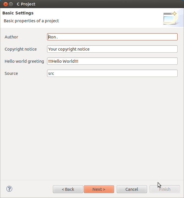Close the C Project dialog window

click(5, 4)
